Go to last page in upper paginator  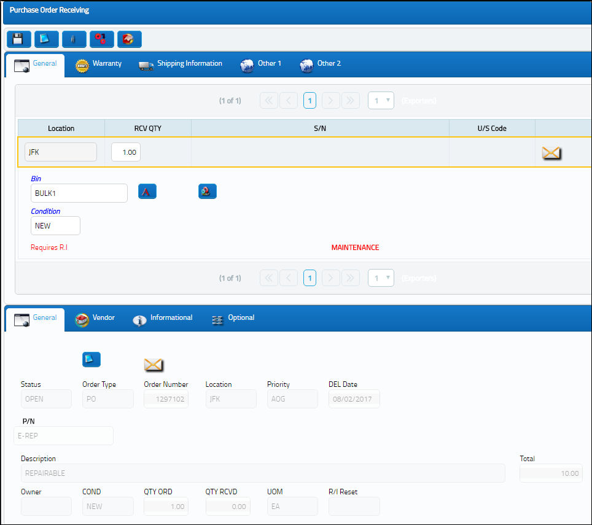click(351, 101)
